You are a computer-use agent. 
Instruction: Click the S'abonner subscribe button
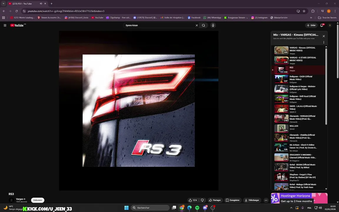pos(38,200)
